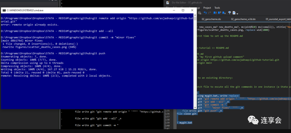The height and width of the screenshot is (133, 291).
Task: Click the 'error: remote origin already exists.' line
Action: point(30,25)
